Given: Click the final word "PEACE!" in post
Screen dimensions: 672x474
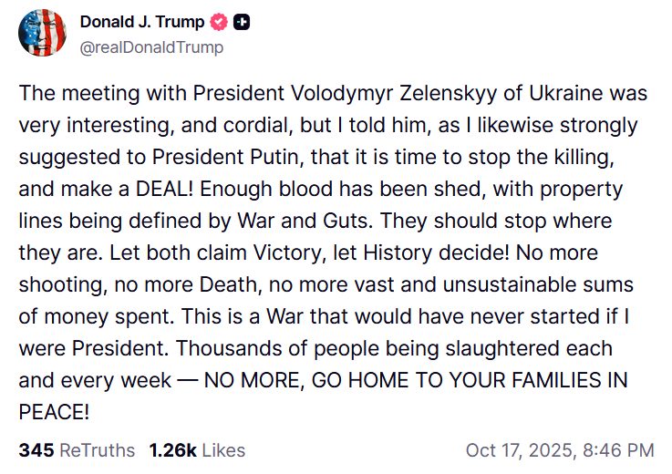Looking at the screenshot, I should [x=54, y=412].
